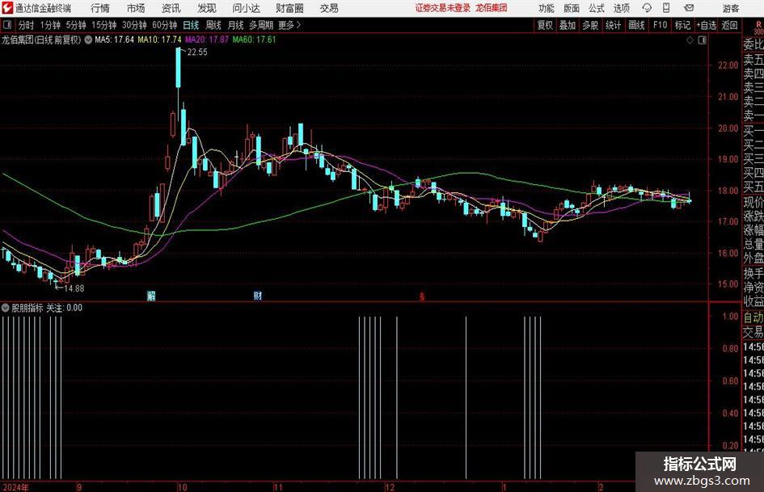Click the 2024年 label on time axis
The image size is (764, 492).
pyautogui.click(x=15, y=487)
